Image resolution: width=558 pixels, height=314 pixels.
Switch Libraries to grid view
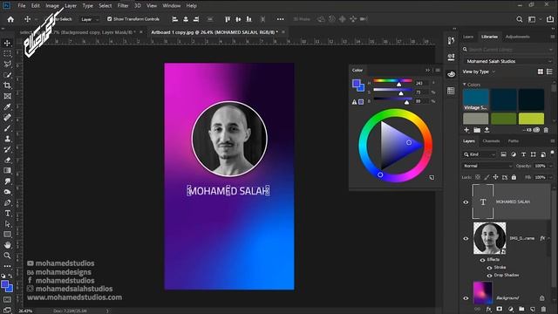click(541, 72)
